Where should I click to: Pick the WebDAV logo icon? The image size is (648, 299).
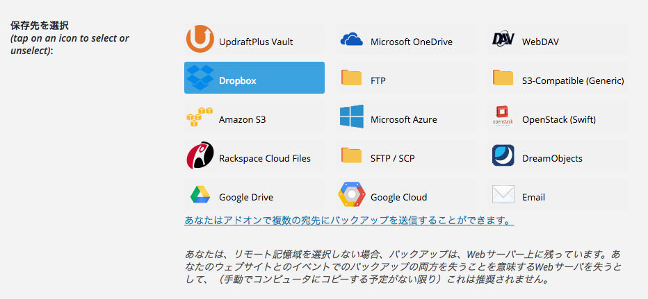tap(503, 39)
